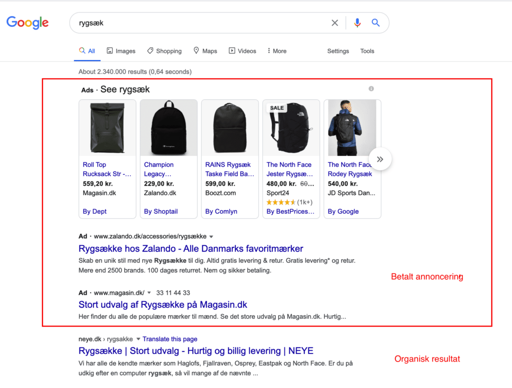
Task: Click the Boozt.com seller name
Action: 220,193
